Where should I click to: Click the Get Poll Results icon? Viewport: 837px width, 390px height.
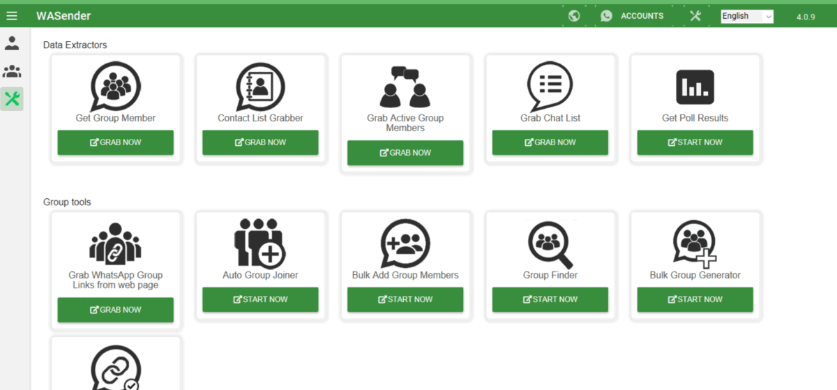tap(695, 87)
